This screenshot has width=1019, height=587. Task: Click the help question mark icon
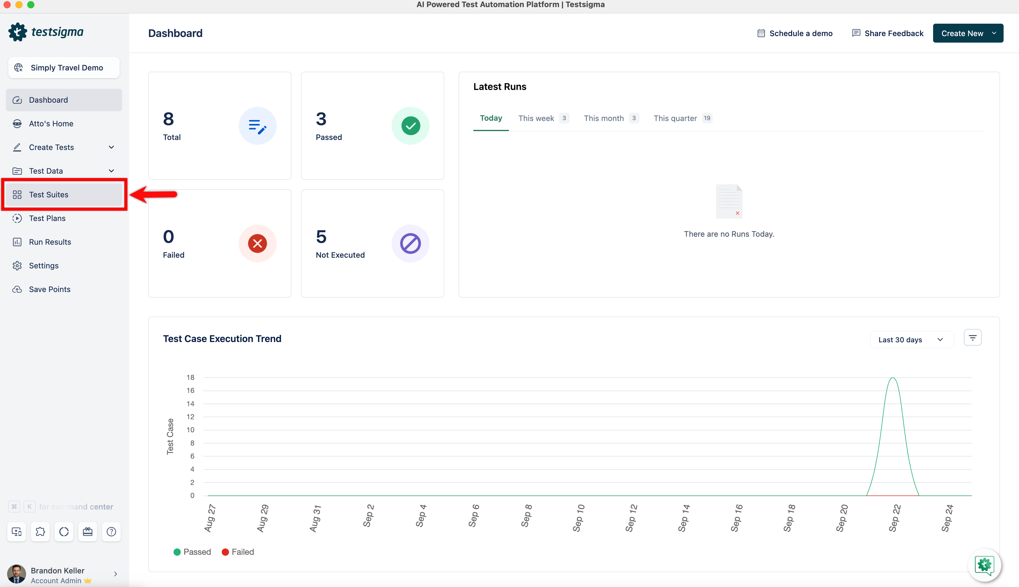111,532
